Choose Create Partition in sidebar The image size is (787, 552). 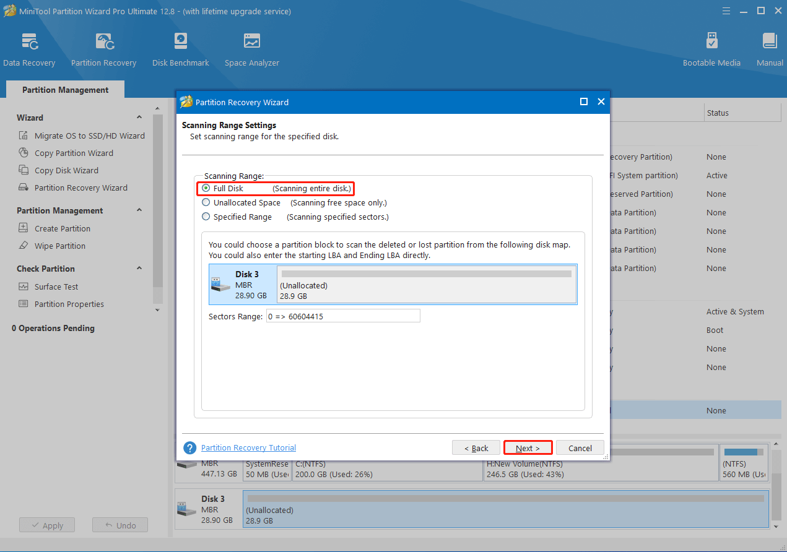pos(63,228)
